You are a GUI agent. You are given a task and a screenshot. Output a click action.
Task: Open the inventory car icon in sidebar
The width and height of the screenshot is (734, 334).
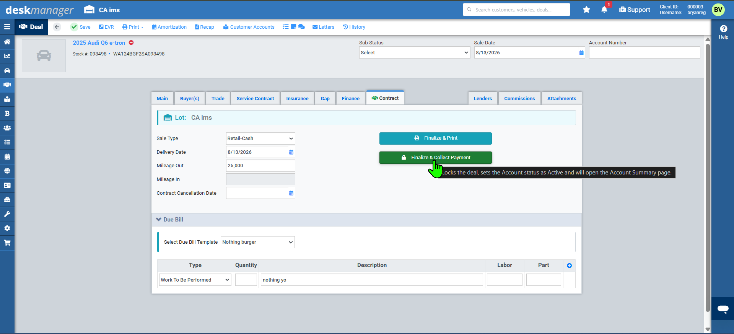pyautogui.click(x=7, y=70)
